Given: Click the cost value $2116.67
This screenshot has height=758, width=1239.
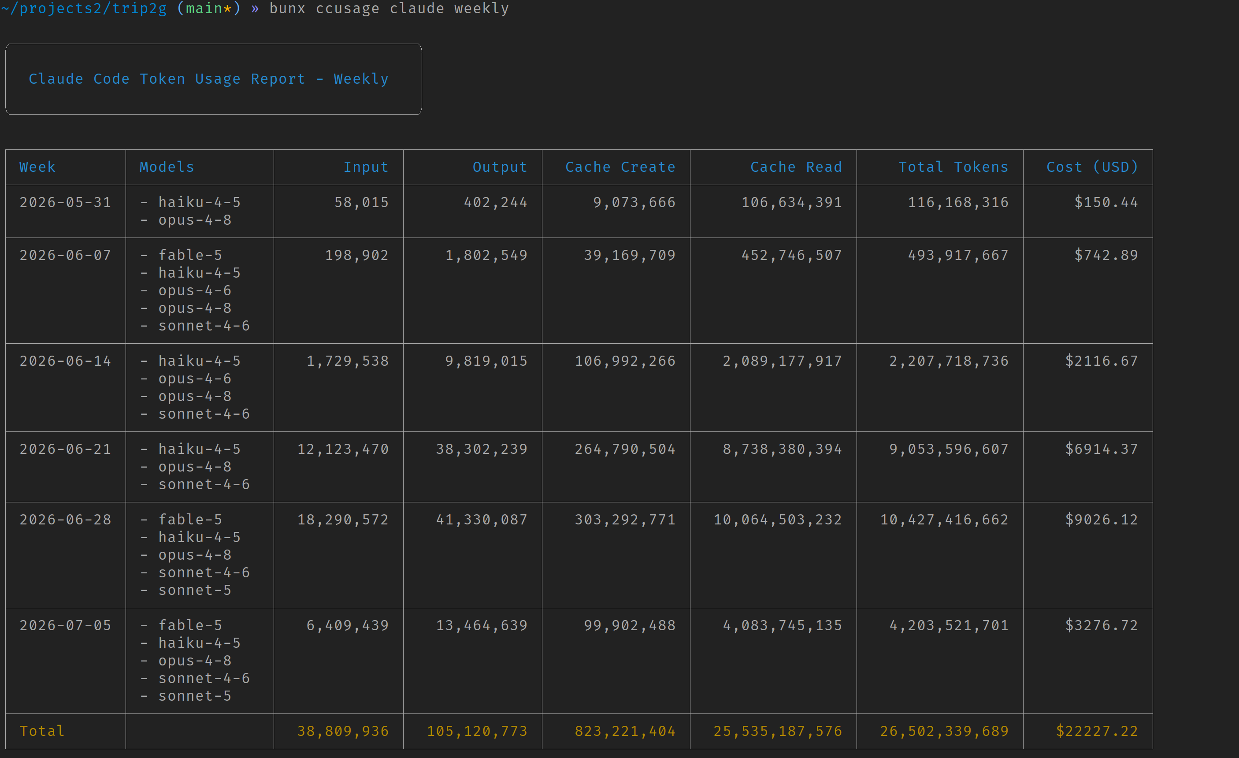Looking at the screenshot, I should tap(1102, 360).
